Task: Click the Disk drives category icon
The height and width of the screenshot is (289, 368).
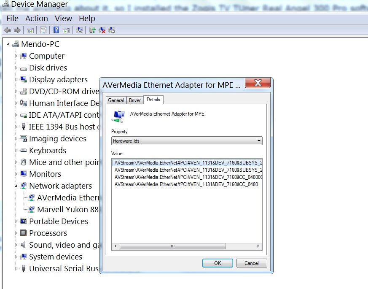Action: pyautogui.click(x=24, y=68)
